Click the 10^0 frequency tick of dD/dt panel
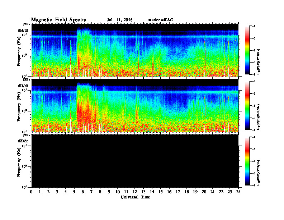 [x=24, y=111]
